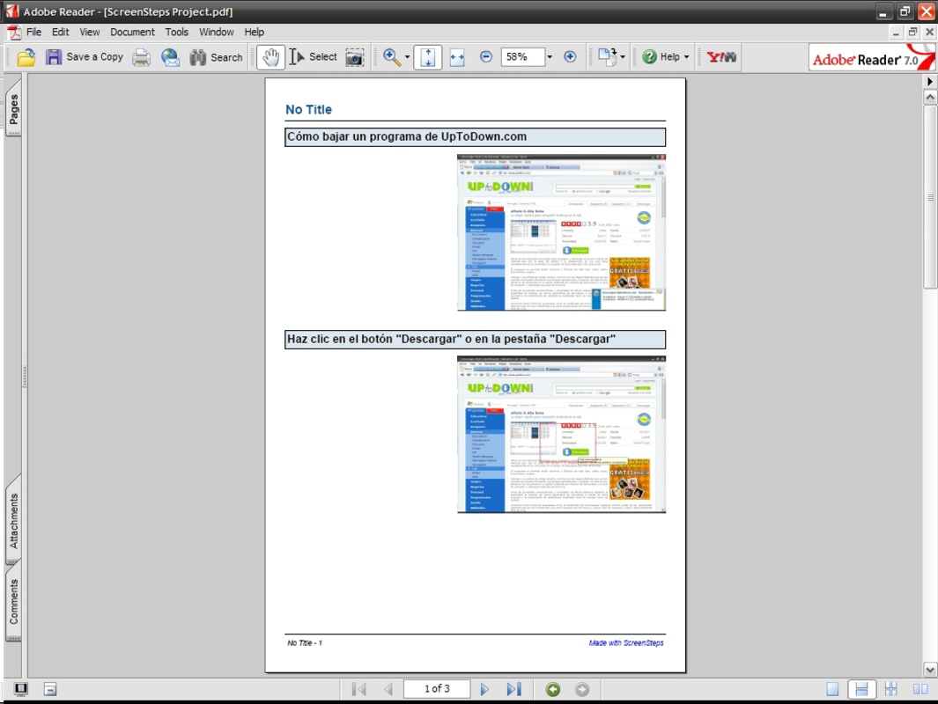Switch to Facing page layout

coord(920,689)
